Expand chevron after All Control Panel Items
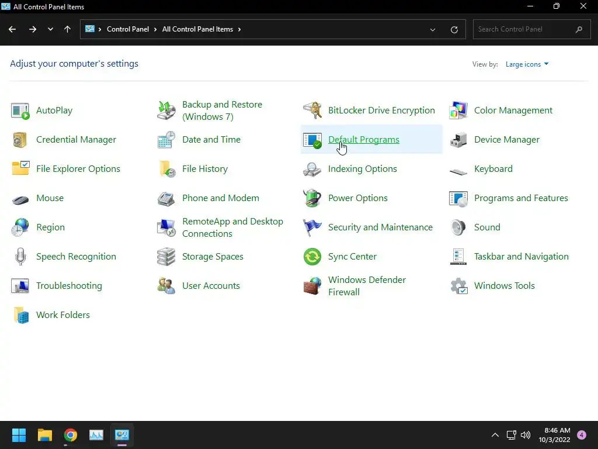Viewport: 598px width, 449px height. (239, 29)
